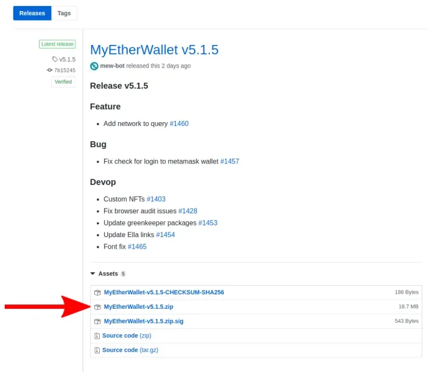Click package icon beside the .zip.sig file
Viewport: 432px width, 372px height.
tap(97, 322)
